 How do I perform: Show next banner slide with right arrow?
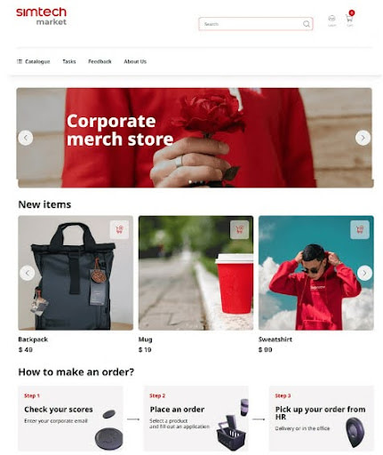363,138
